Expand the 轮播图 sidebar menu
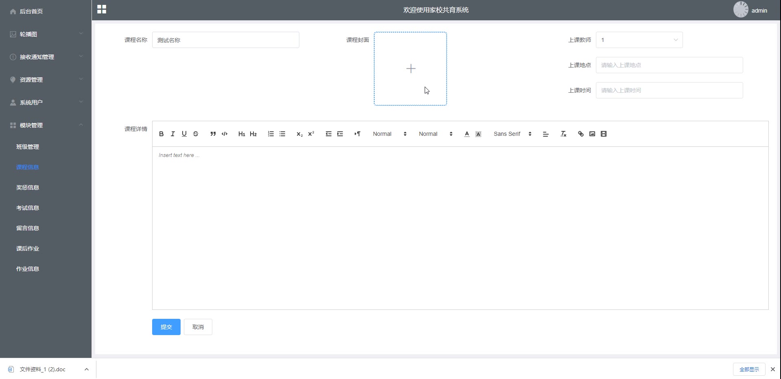781x379 pixels. [46, 34]
